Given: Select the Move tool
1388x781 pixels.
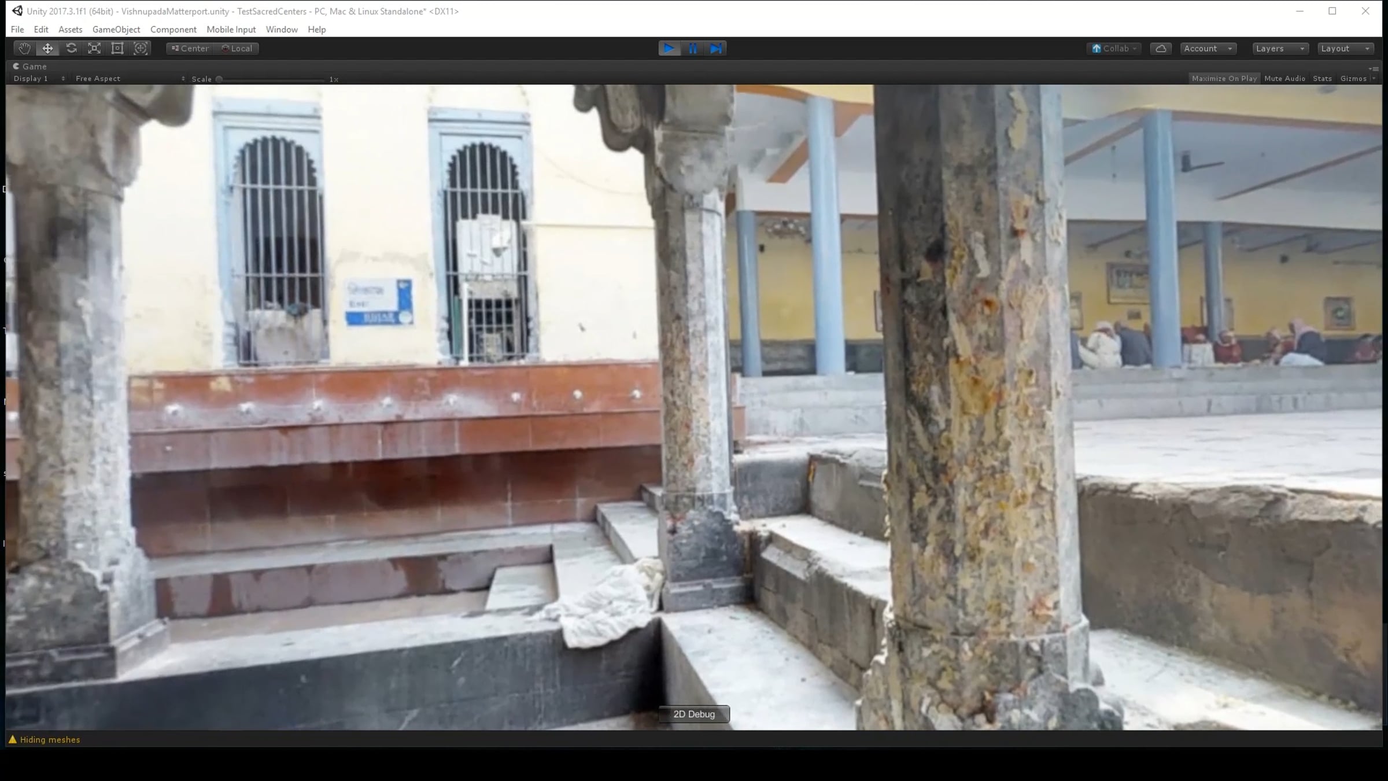Looking at the screenshot, I should (x=47, y=49).
